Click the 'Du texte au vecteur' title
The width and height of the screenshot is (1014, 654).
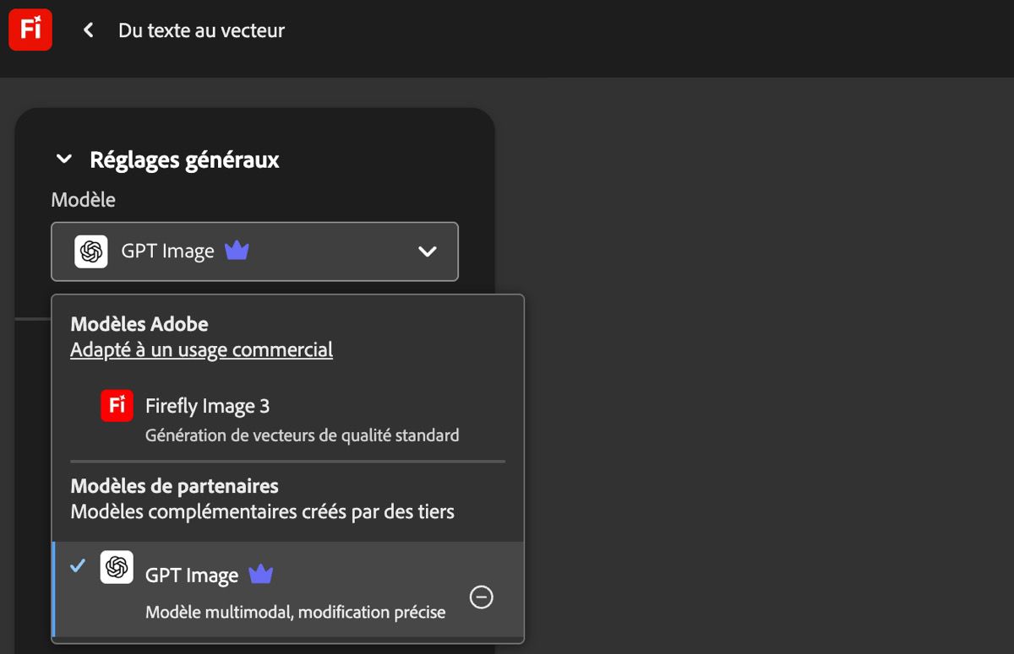(201, 30)
